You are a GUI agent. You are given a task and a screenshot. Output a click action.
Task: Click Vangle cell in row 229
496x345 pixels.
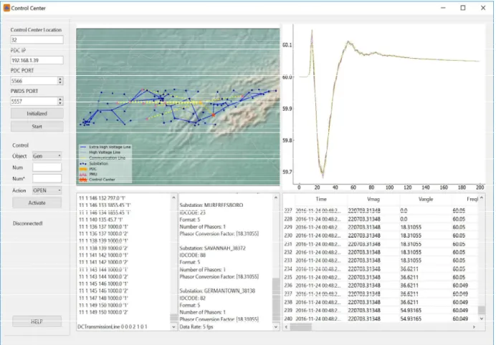[426, 227]
